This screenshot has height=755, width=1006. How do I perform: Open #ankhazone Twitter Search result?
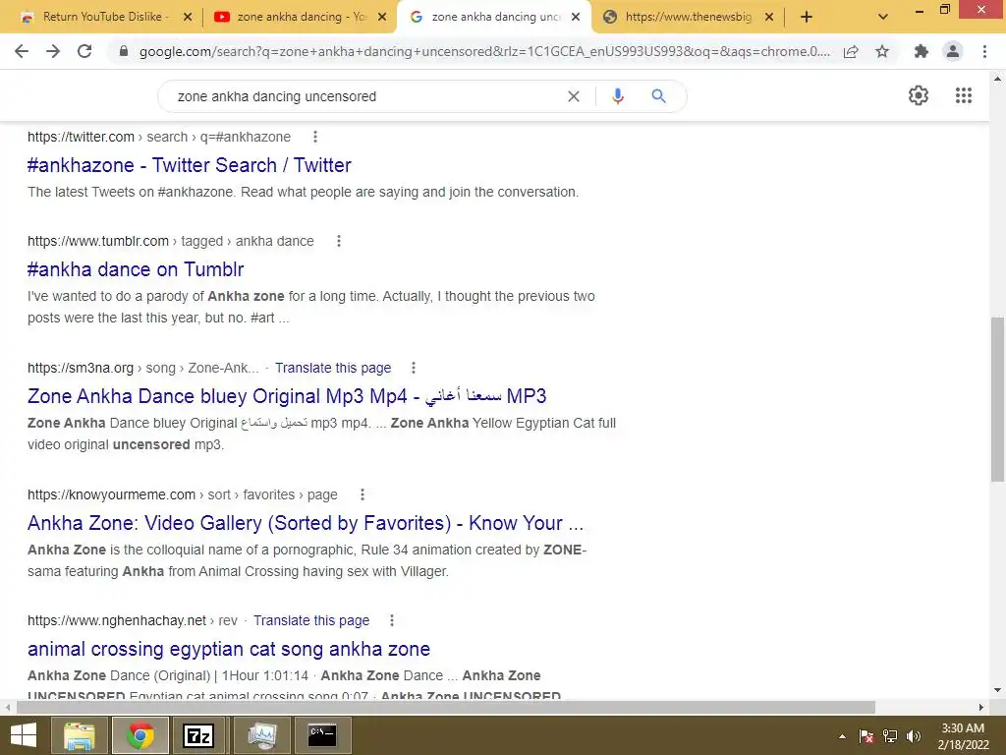[x=190, y=165]
